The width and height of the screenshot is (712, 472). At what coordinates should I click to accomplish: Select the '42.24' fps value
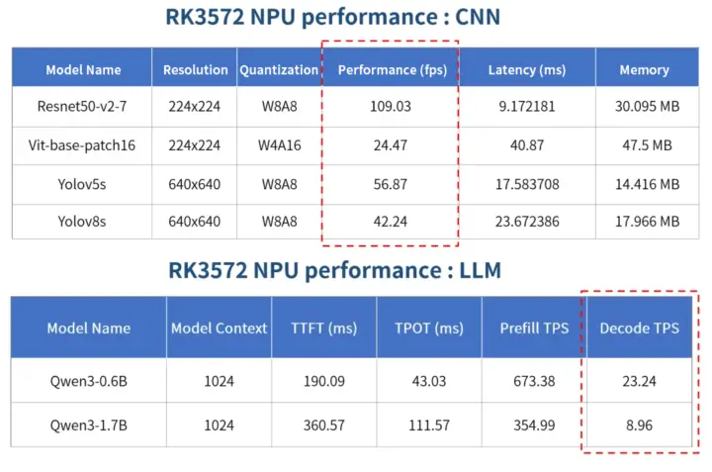pos(391,222)
